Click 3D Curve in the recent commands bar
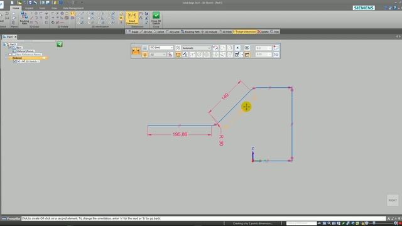 point(173,32)
